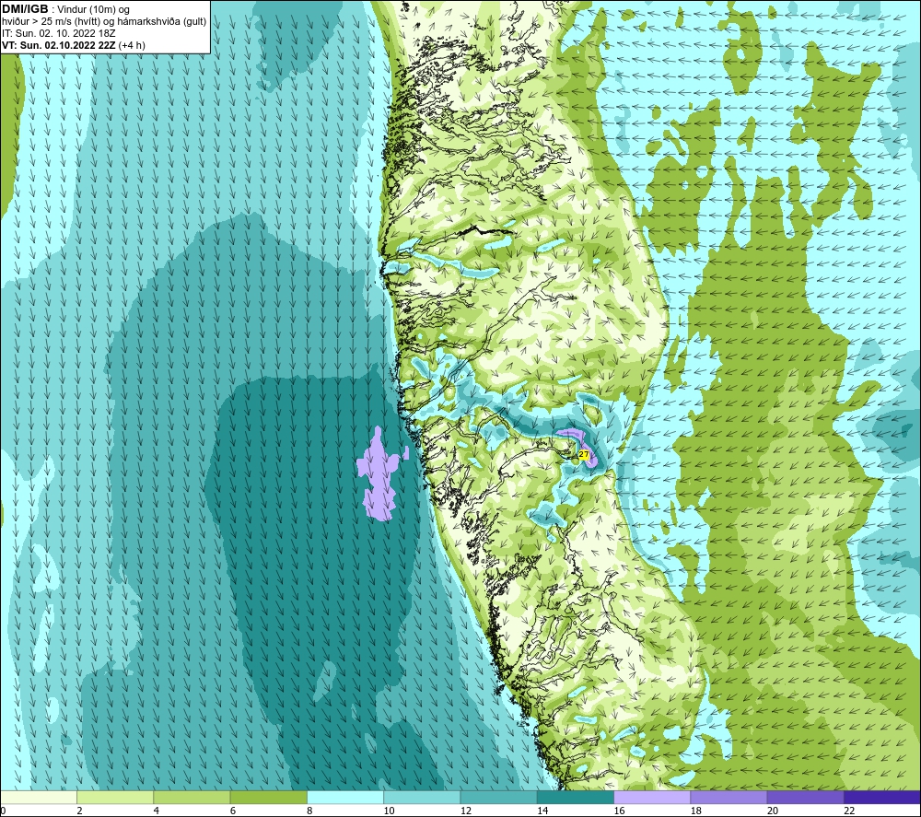Image resolution: width=921 pixels, height=817 pixels.
Task: Click the "DMI/IGB : Vindur (10m) og" title line
Action: 65,9
